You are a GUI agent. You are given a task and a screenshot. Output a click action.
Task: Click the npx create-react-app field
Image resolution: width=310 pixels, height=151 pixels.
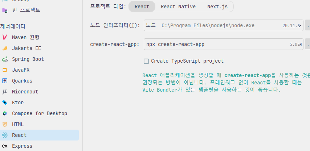[223, 44]
